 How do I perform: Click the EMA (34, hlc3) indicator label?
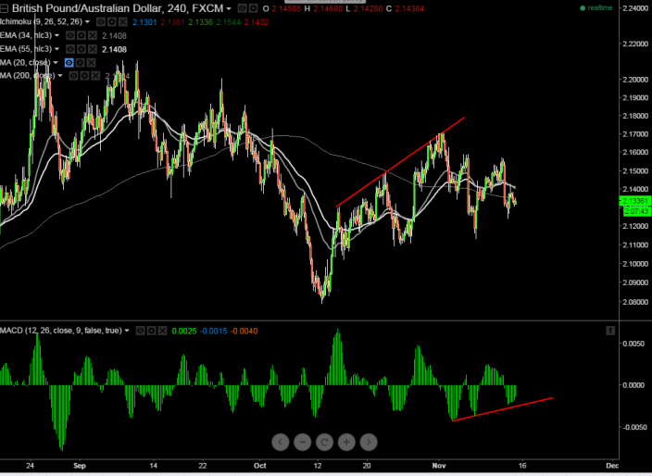pos(26,35)
